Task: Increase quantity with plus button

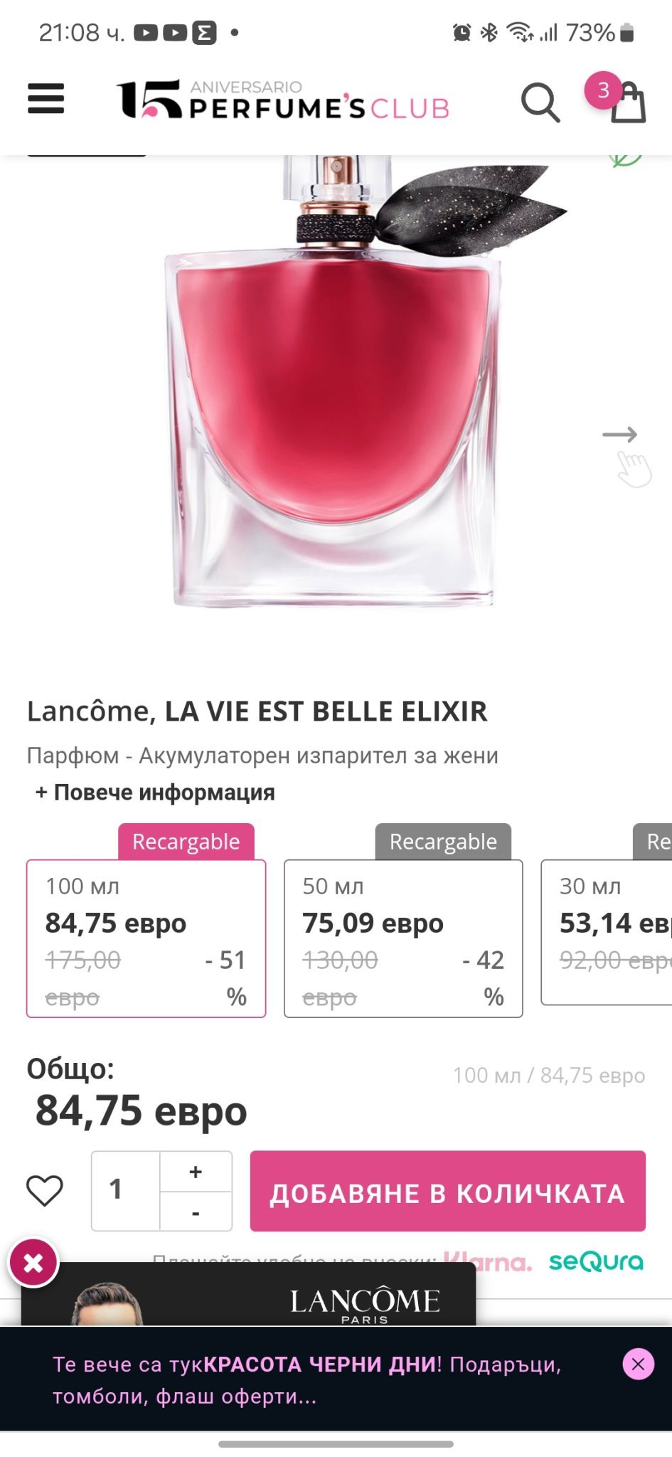Action: pos(196,1171)
